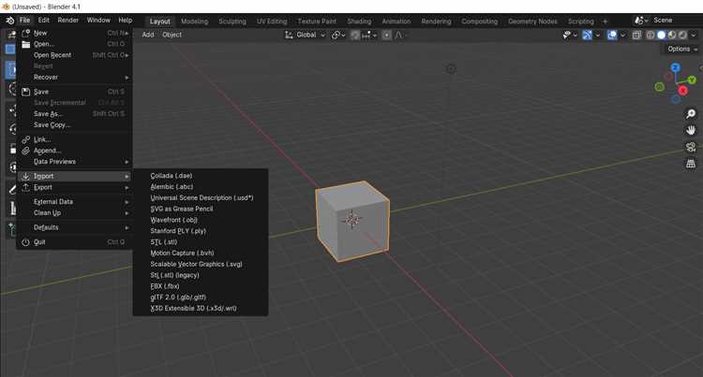Screen dimensions: 703x377
Task: Import Collada (.dae) file
Action: click(x=201, y=176)
